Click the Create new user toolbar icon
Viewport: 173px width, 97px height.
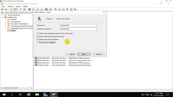pyautogui.click(x=55, y=9)
